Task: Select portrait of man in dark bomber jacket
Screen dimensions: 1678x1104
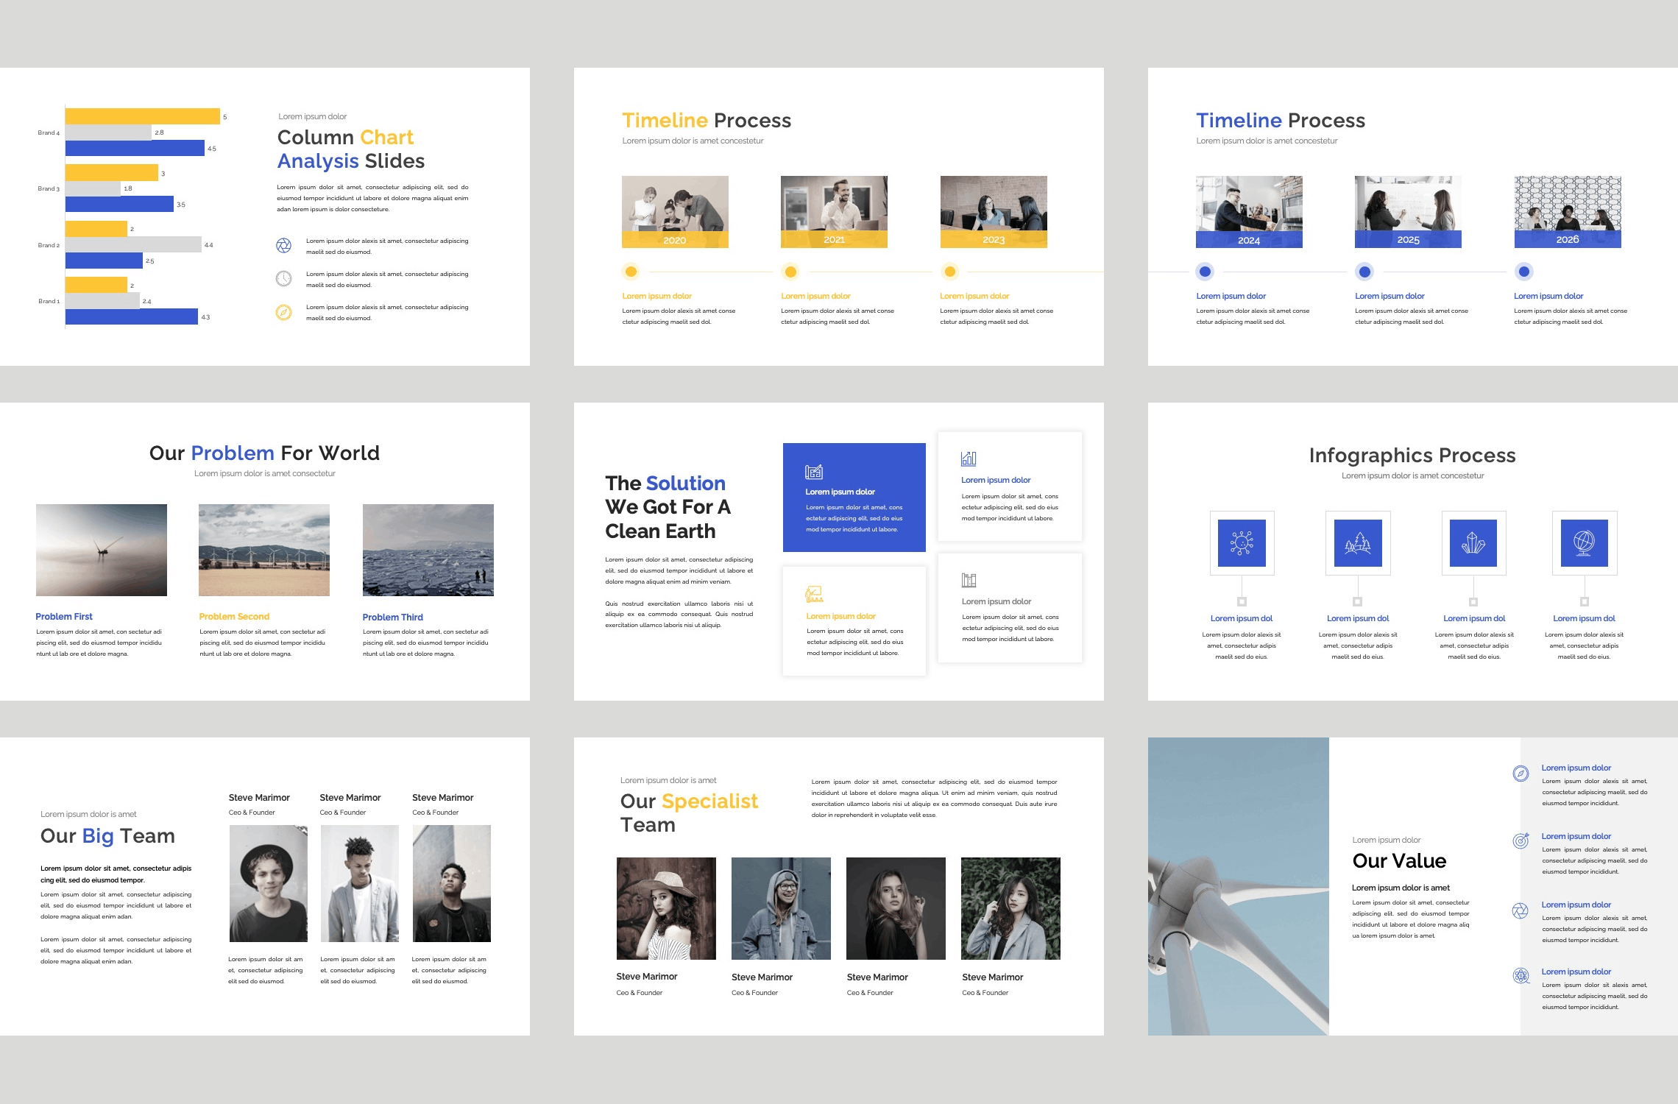Action: [x=452, y=883]
